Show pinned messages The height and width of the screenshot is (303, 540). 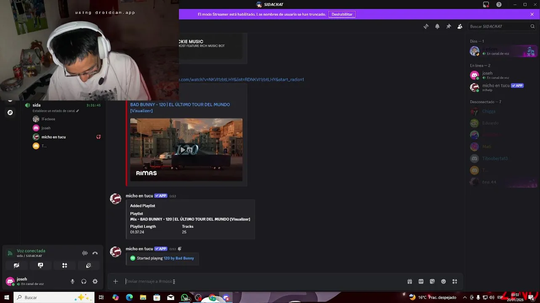tap(449, 27)
